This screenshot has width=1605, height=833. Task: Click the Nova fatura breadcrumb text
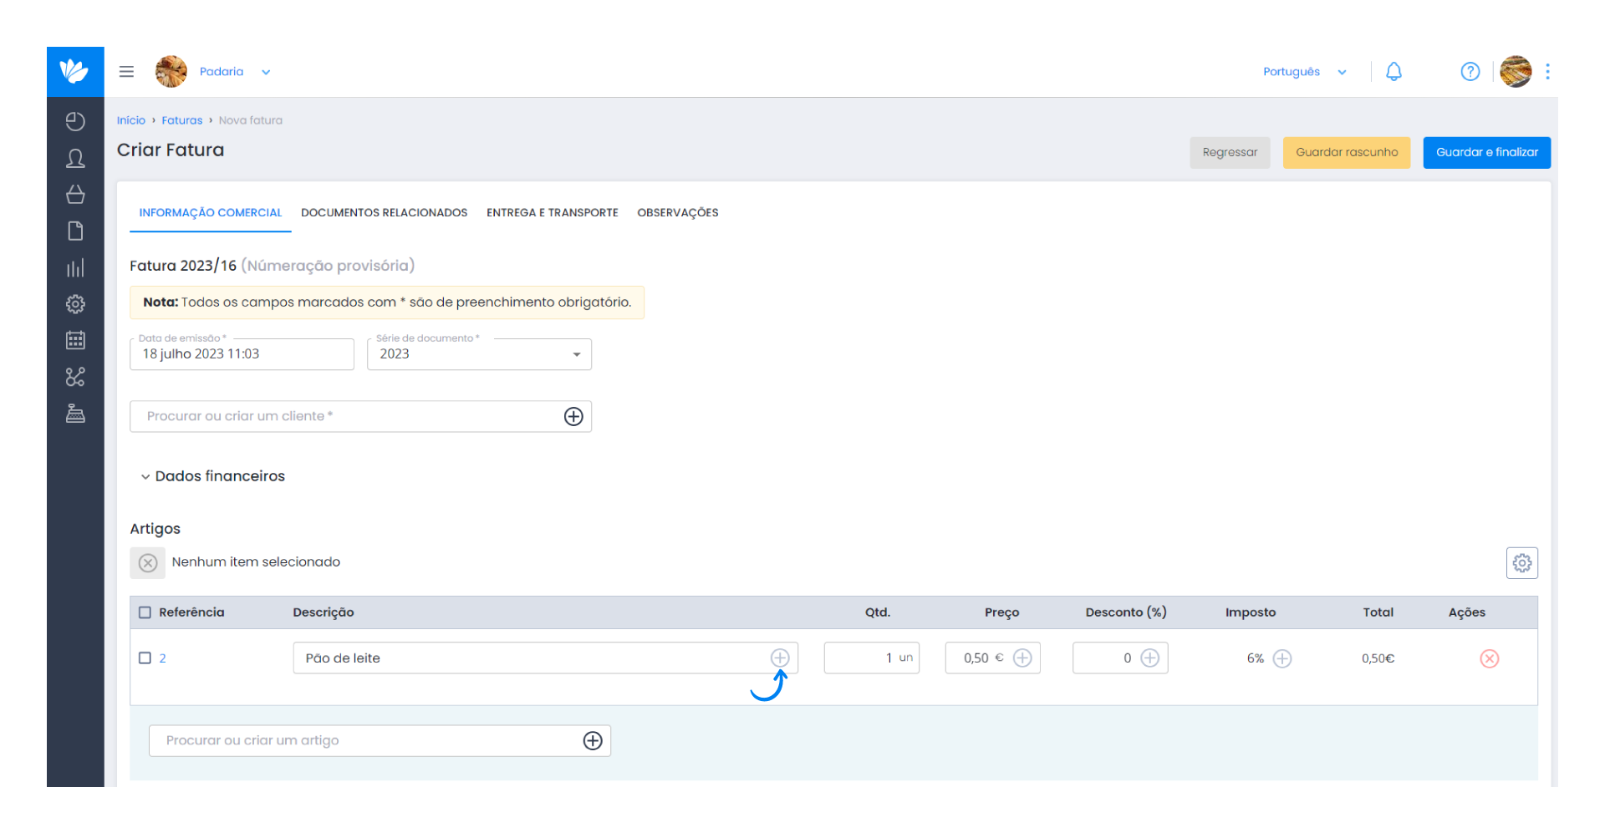251,120
